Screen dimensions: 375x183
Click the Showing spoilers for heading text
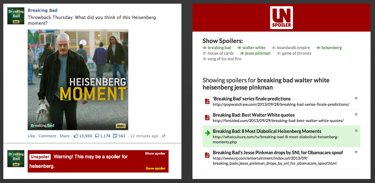point(266,84)
